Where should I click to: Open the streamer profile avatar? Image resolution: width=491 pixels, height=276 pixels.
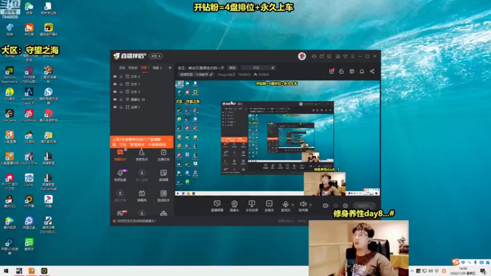(x=302, y=56)
